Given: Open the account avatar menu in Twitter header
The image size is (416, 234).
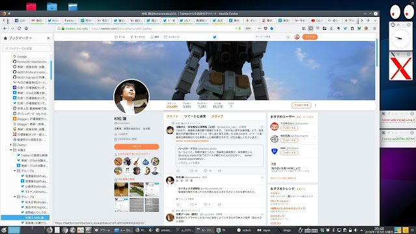Looking at the screenshot, I should [297, 37].
